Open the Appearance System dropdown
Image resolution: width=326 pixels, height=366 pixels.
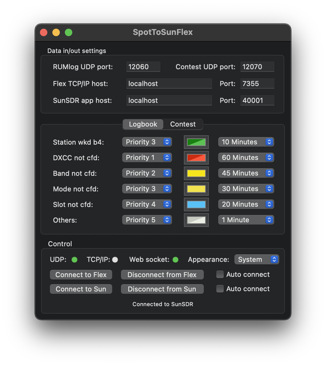click(x=257, y=260)
